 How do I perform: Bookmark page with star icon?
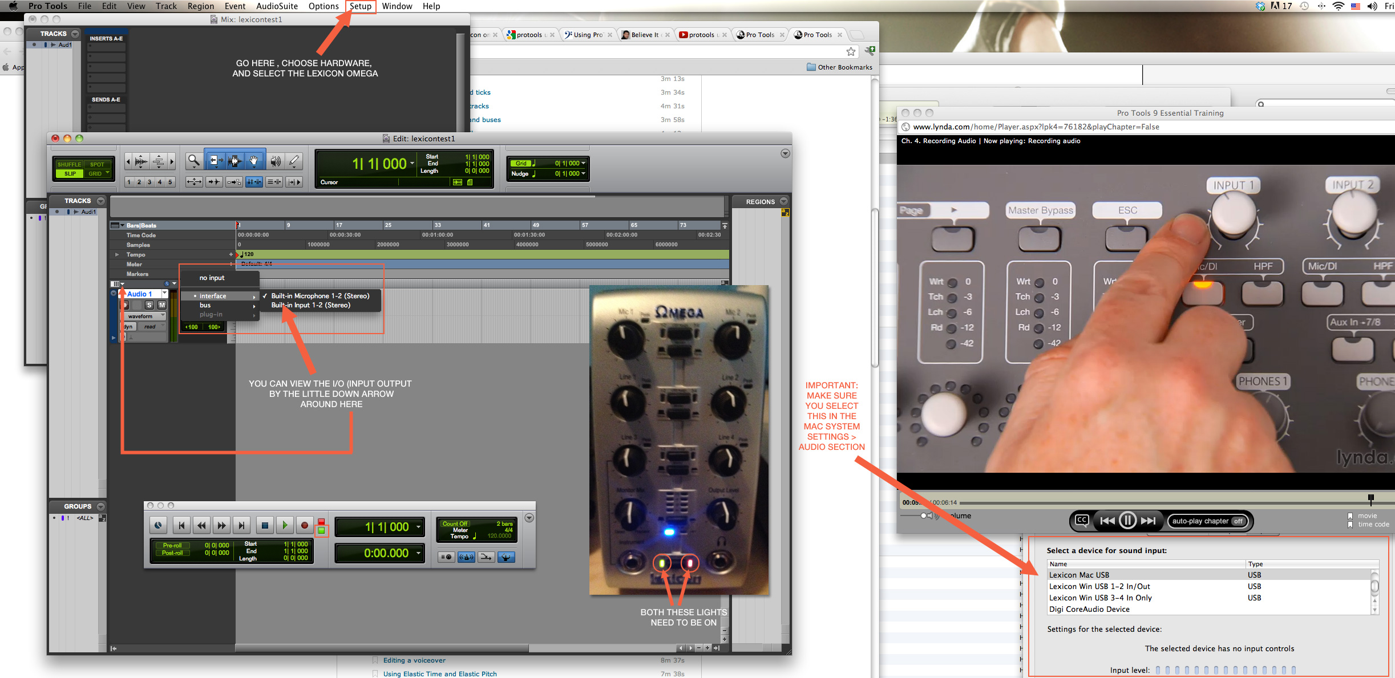tap(851, 52)
